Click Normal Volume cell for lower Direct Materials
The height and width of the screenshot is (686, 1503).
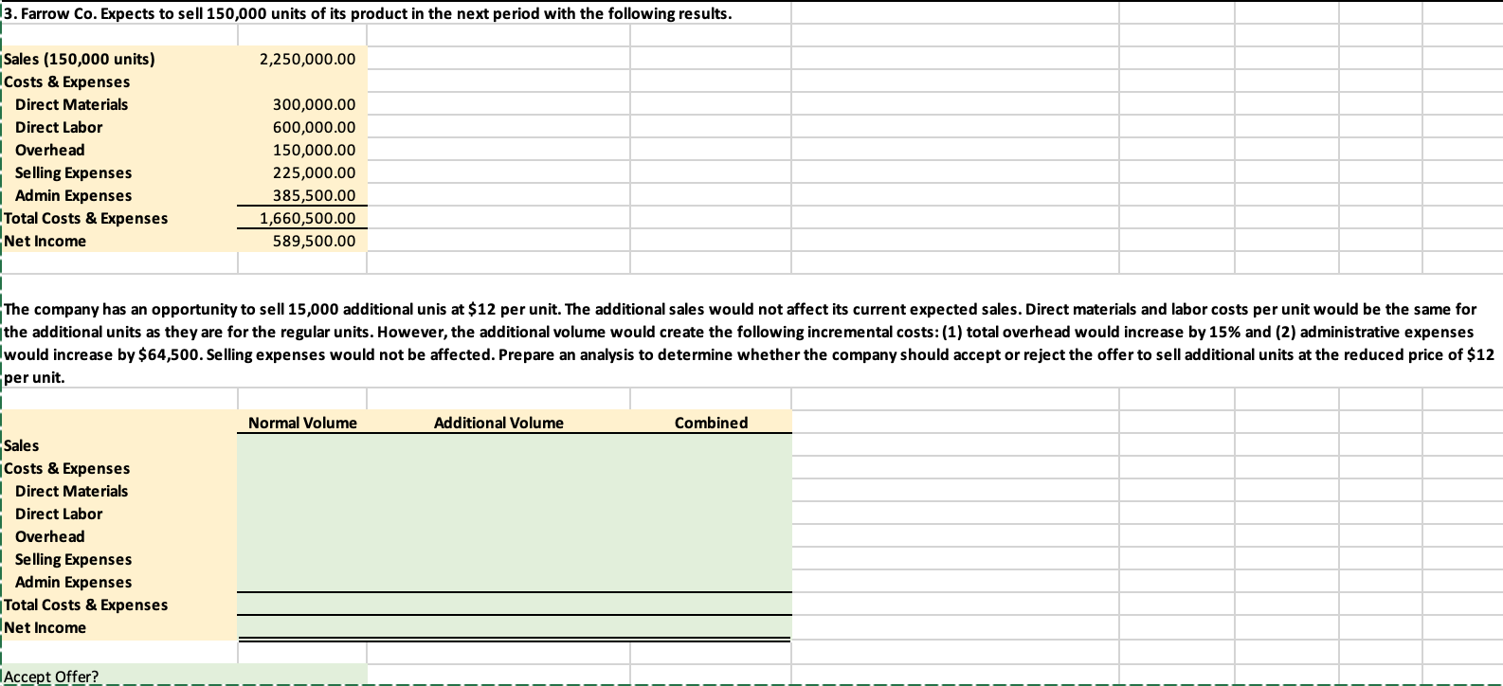point(302,491)
